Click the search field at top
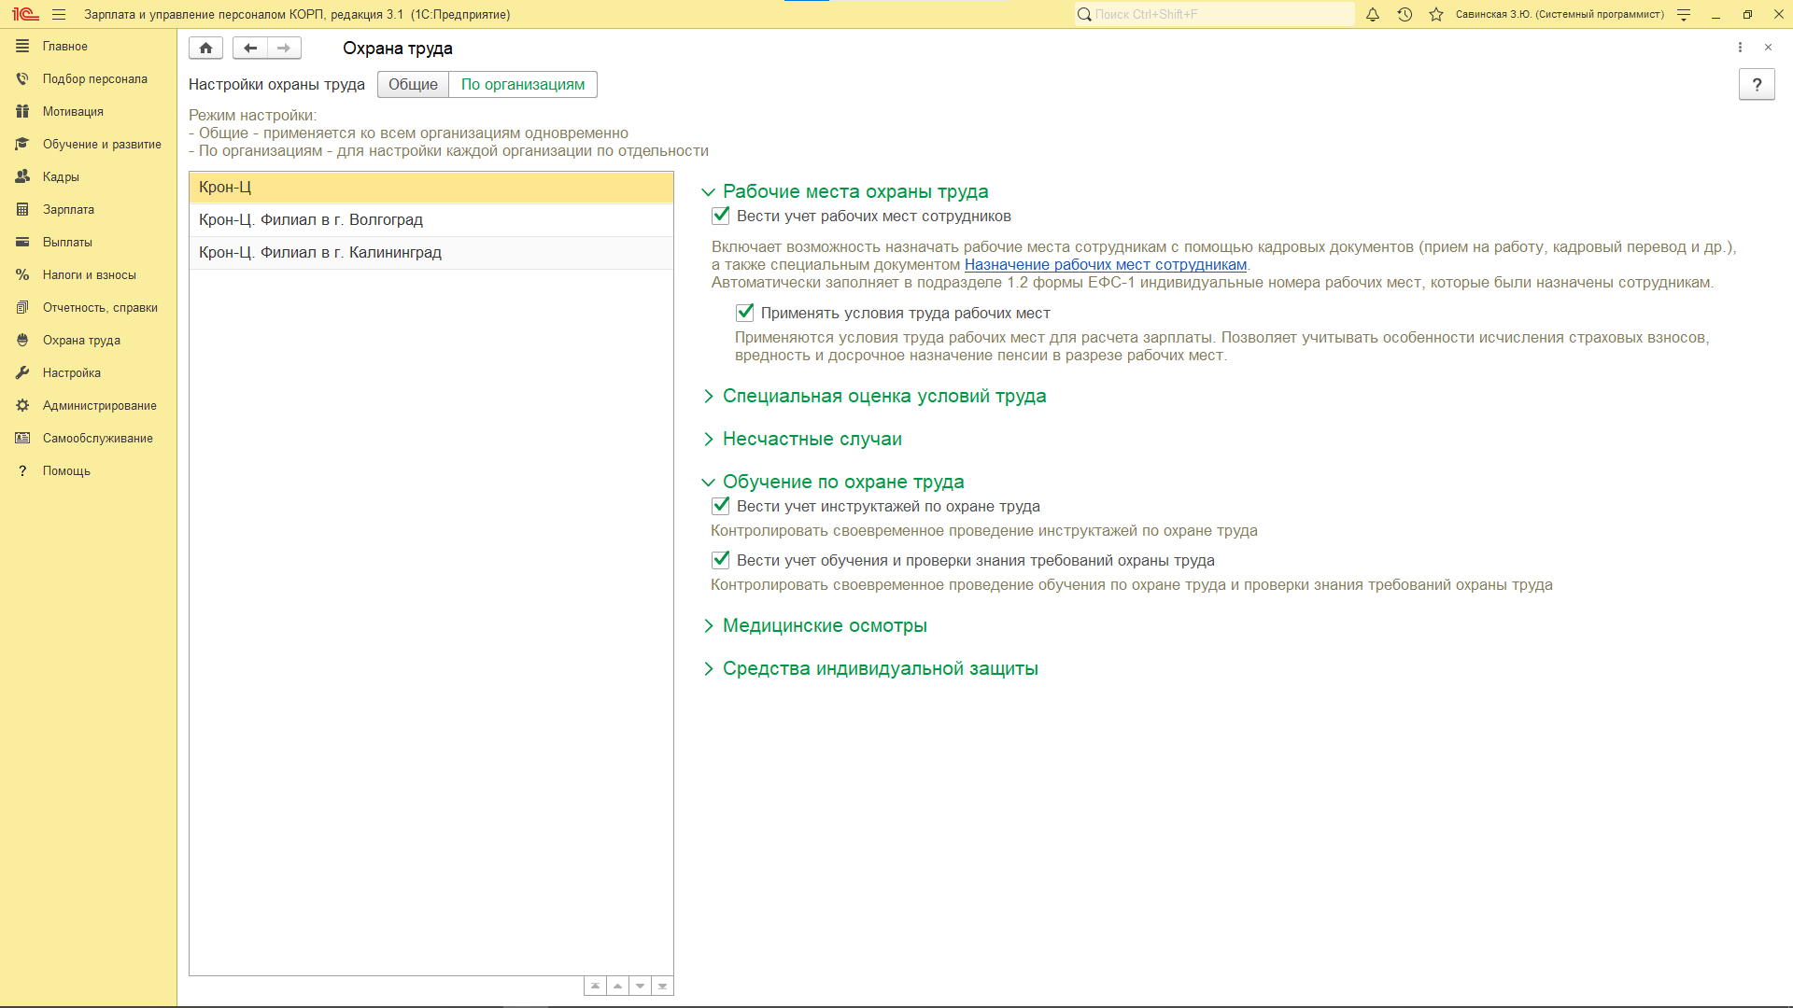 (1214, 14)
